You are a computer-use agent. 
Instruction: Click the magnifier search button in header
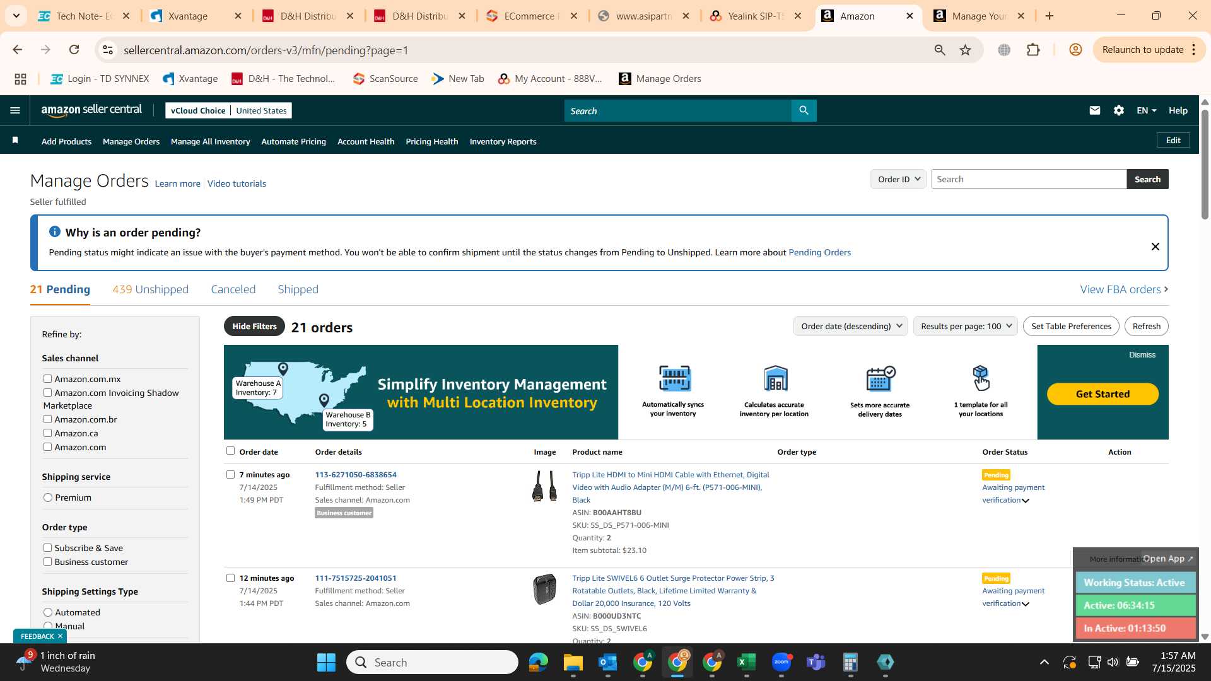click(x=804, y=110)
